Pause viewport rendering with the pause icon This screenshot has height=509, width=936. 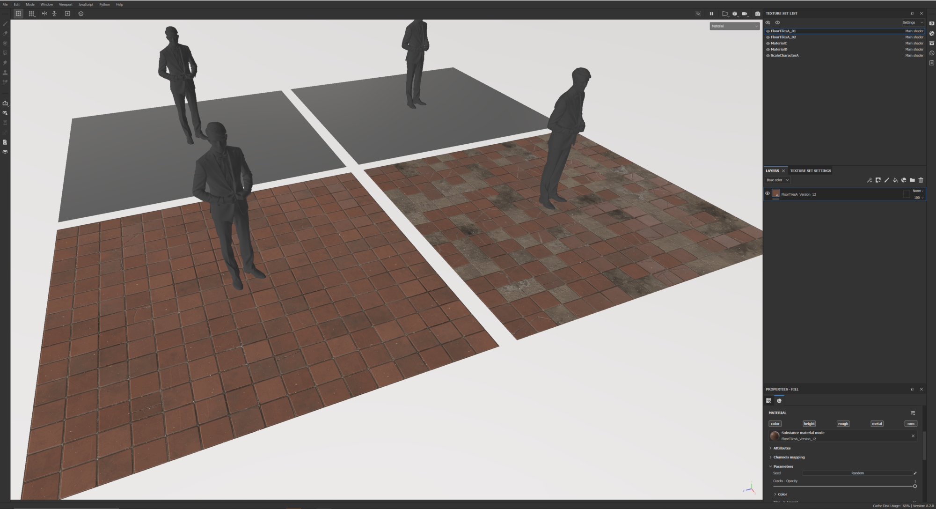pyautogui.click(x=711, y=14)
